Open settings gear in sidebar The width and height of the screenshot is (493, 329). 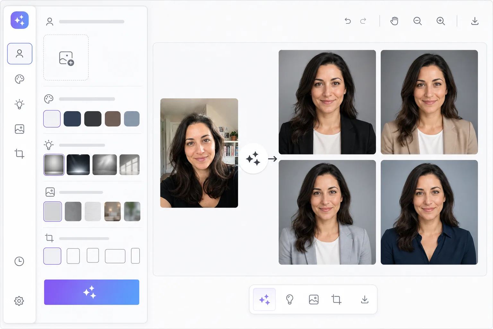[x=19, y=301]
